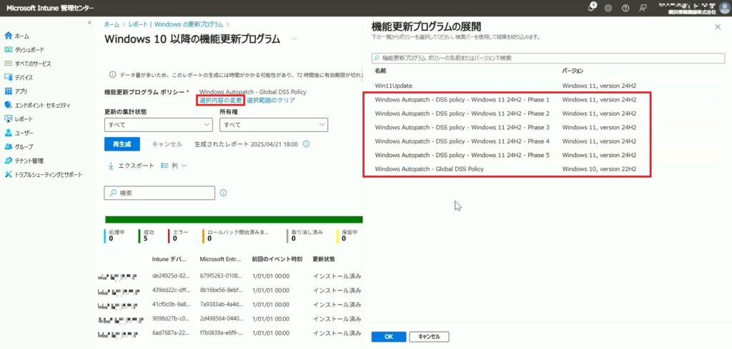
Task: Select Windows Autopatch - Global DSS Policy row
Action: [x=548, y=169]
